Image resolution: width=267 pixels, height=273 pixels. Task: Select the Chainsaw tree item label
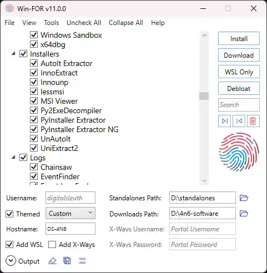(56, 167)
